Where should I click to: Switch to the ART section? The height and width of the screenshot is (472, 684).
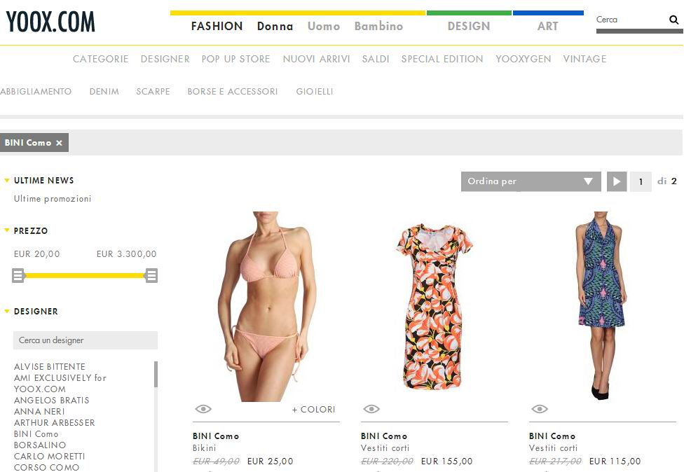548,26
